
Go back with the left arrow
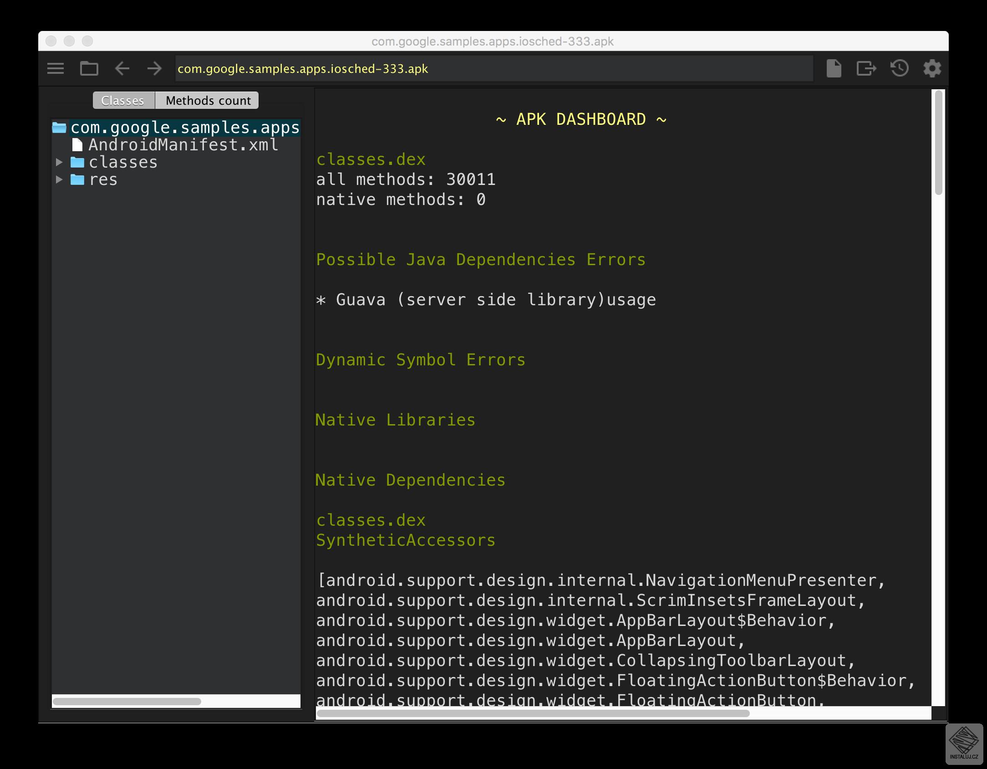coord(122,69)
